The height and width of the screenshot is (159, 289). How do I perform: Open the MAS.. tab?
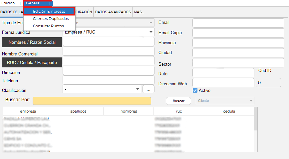coord(139,12)
